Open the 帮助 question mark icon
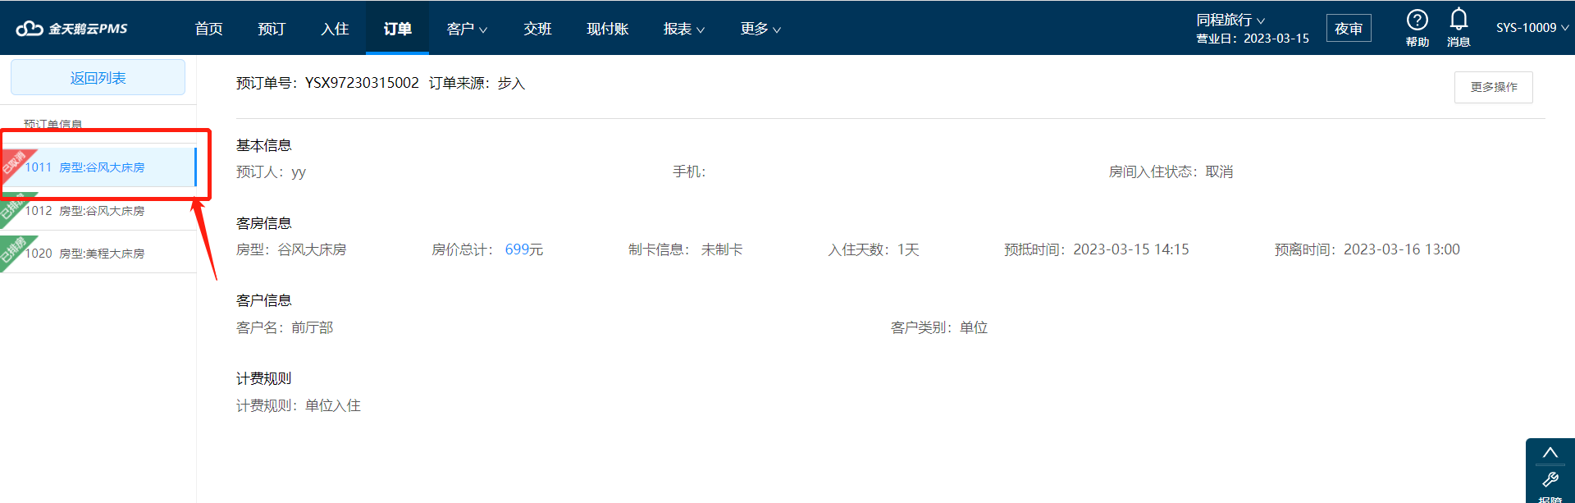Screen dimensions: 1575x503 (1417, 20)
